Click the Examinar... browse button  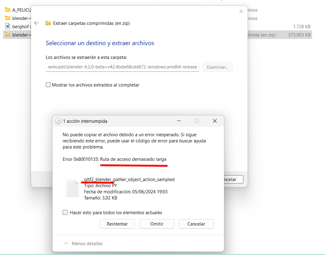point(217,67)
